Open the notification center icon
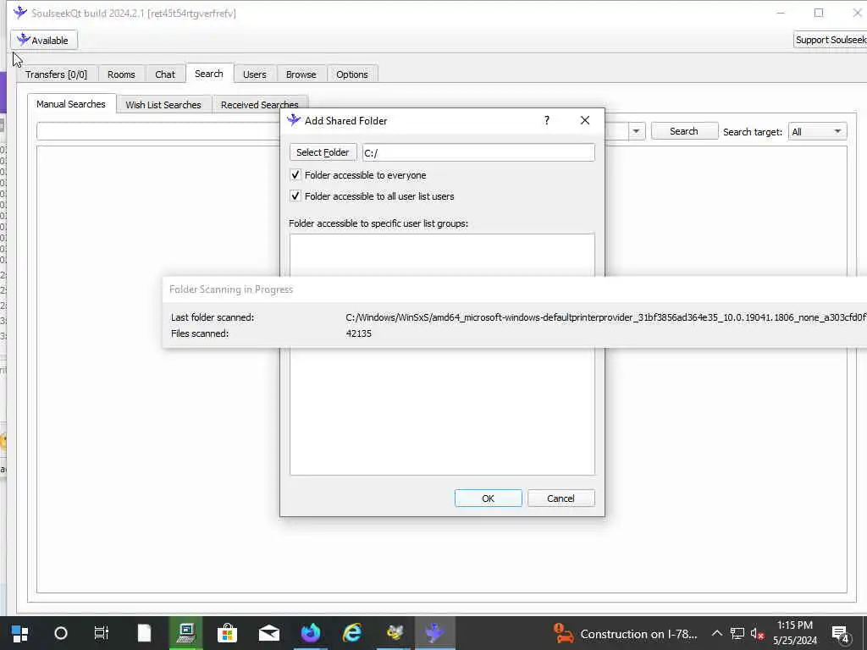The width and height of the screenshot is (867, 650). (x=841, y=634)
